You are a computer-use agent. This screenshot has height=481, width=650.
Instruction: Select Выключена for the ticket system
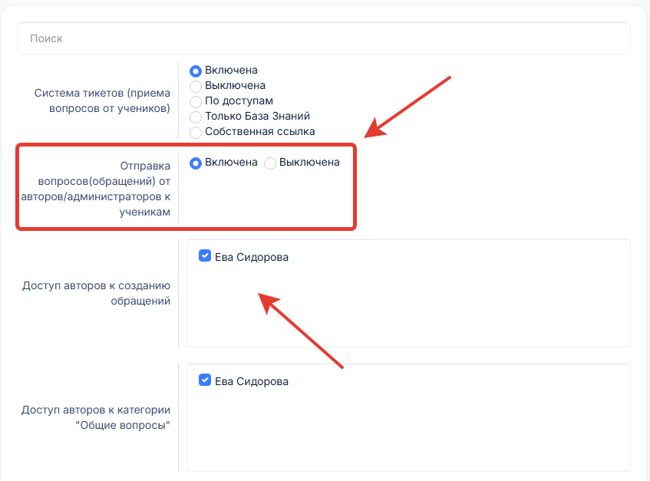(196, 86)
